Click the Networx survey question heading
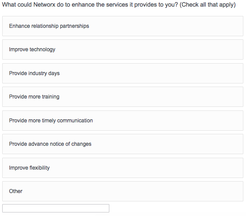The height and width of the screenshot is (216, 246). [119, 5]
